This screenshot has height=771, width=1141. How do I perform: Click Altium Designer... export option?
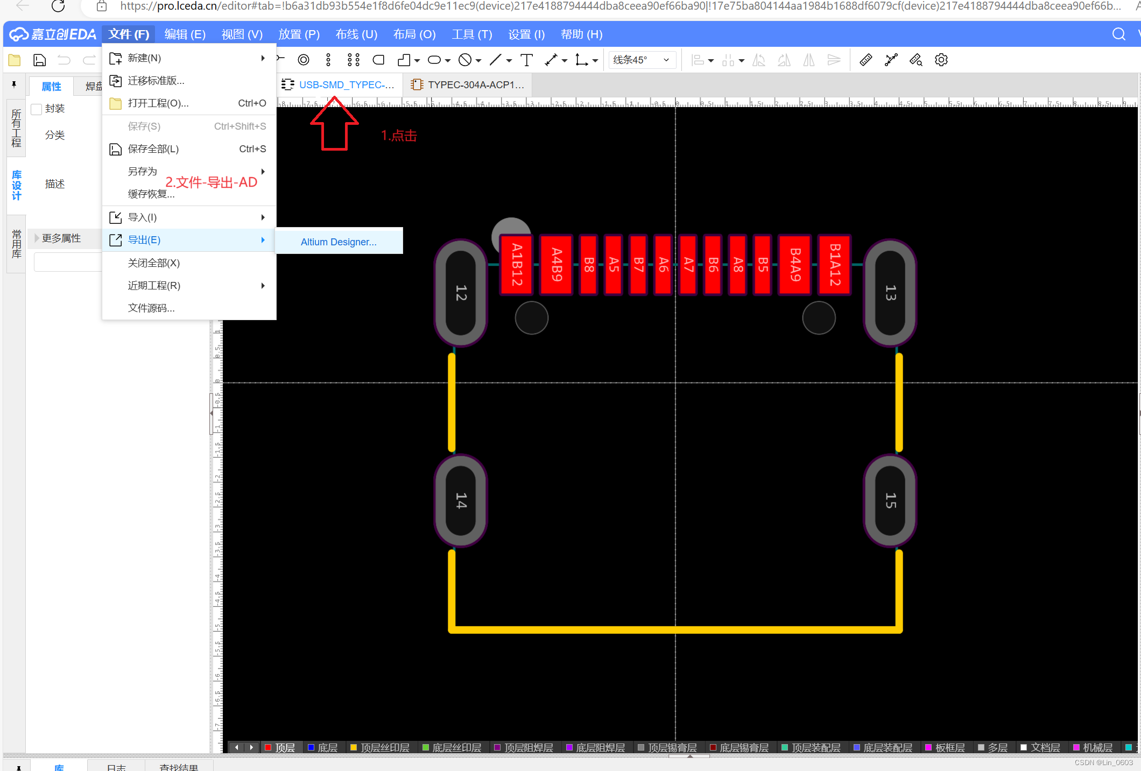point(339,242)
